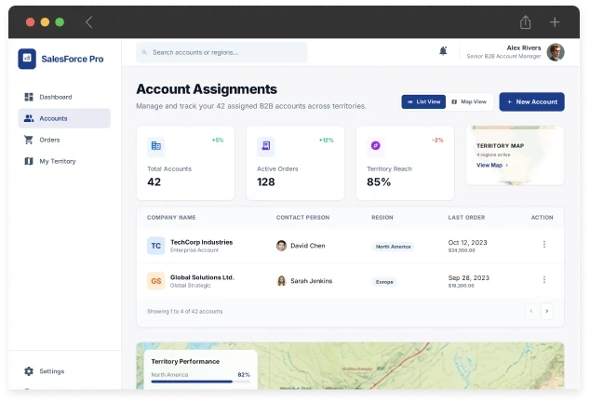This screenshot has width=590, height=403.
Task: Click the Territory Map card title
Action: pyautogui.click(x=500, y=146)
